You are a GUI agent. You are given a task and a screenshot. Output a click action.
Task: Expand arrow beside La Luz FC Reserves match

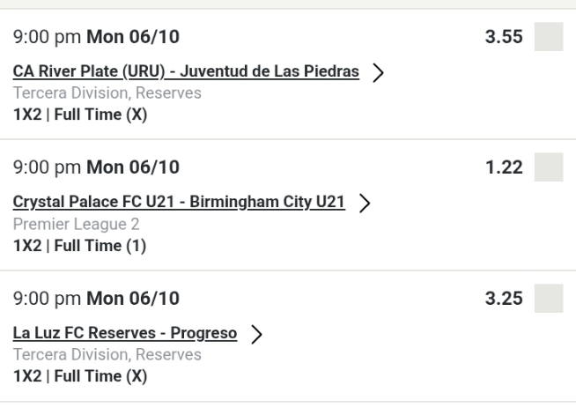click(256, 334)
